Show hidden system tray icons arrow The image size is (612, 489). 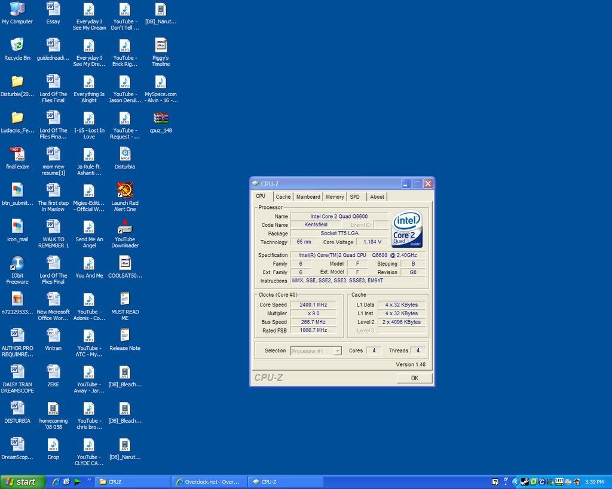[x=515, y=482]
